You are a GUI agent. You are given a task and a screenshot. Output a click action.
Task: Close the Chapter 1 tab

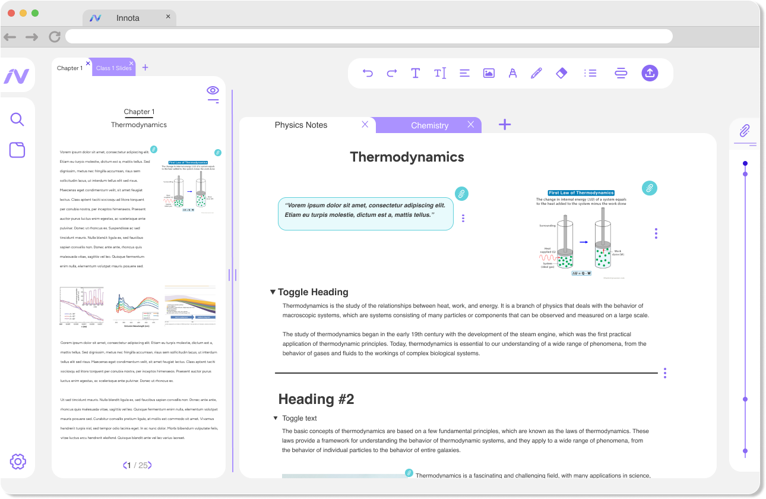[88, 63]
